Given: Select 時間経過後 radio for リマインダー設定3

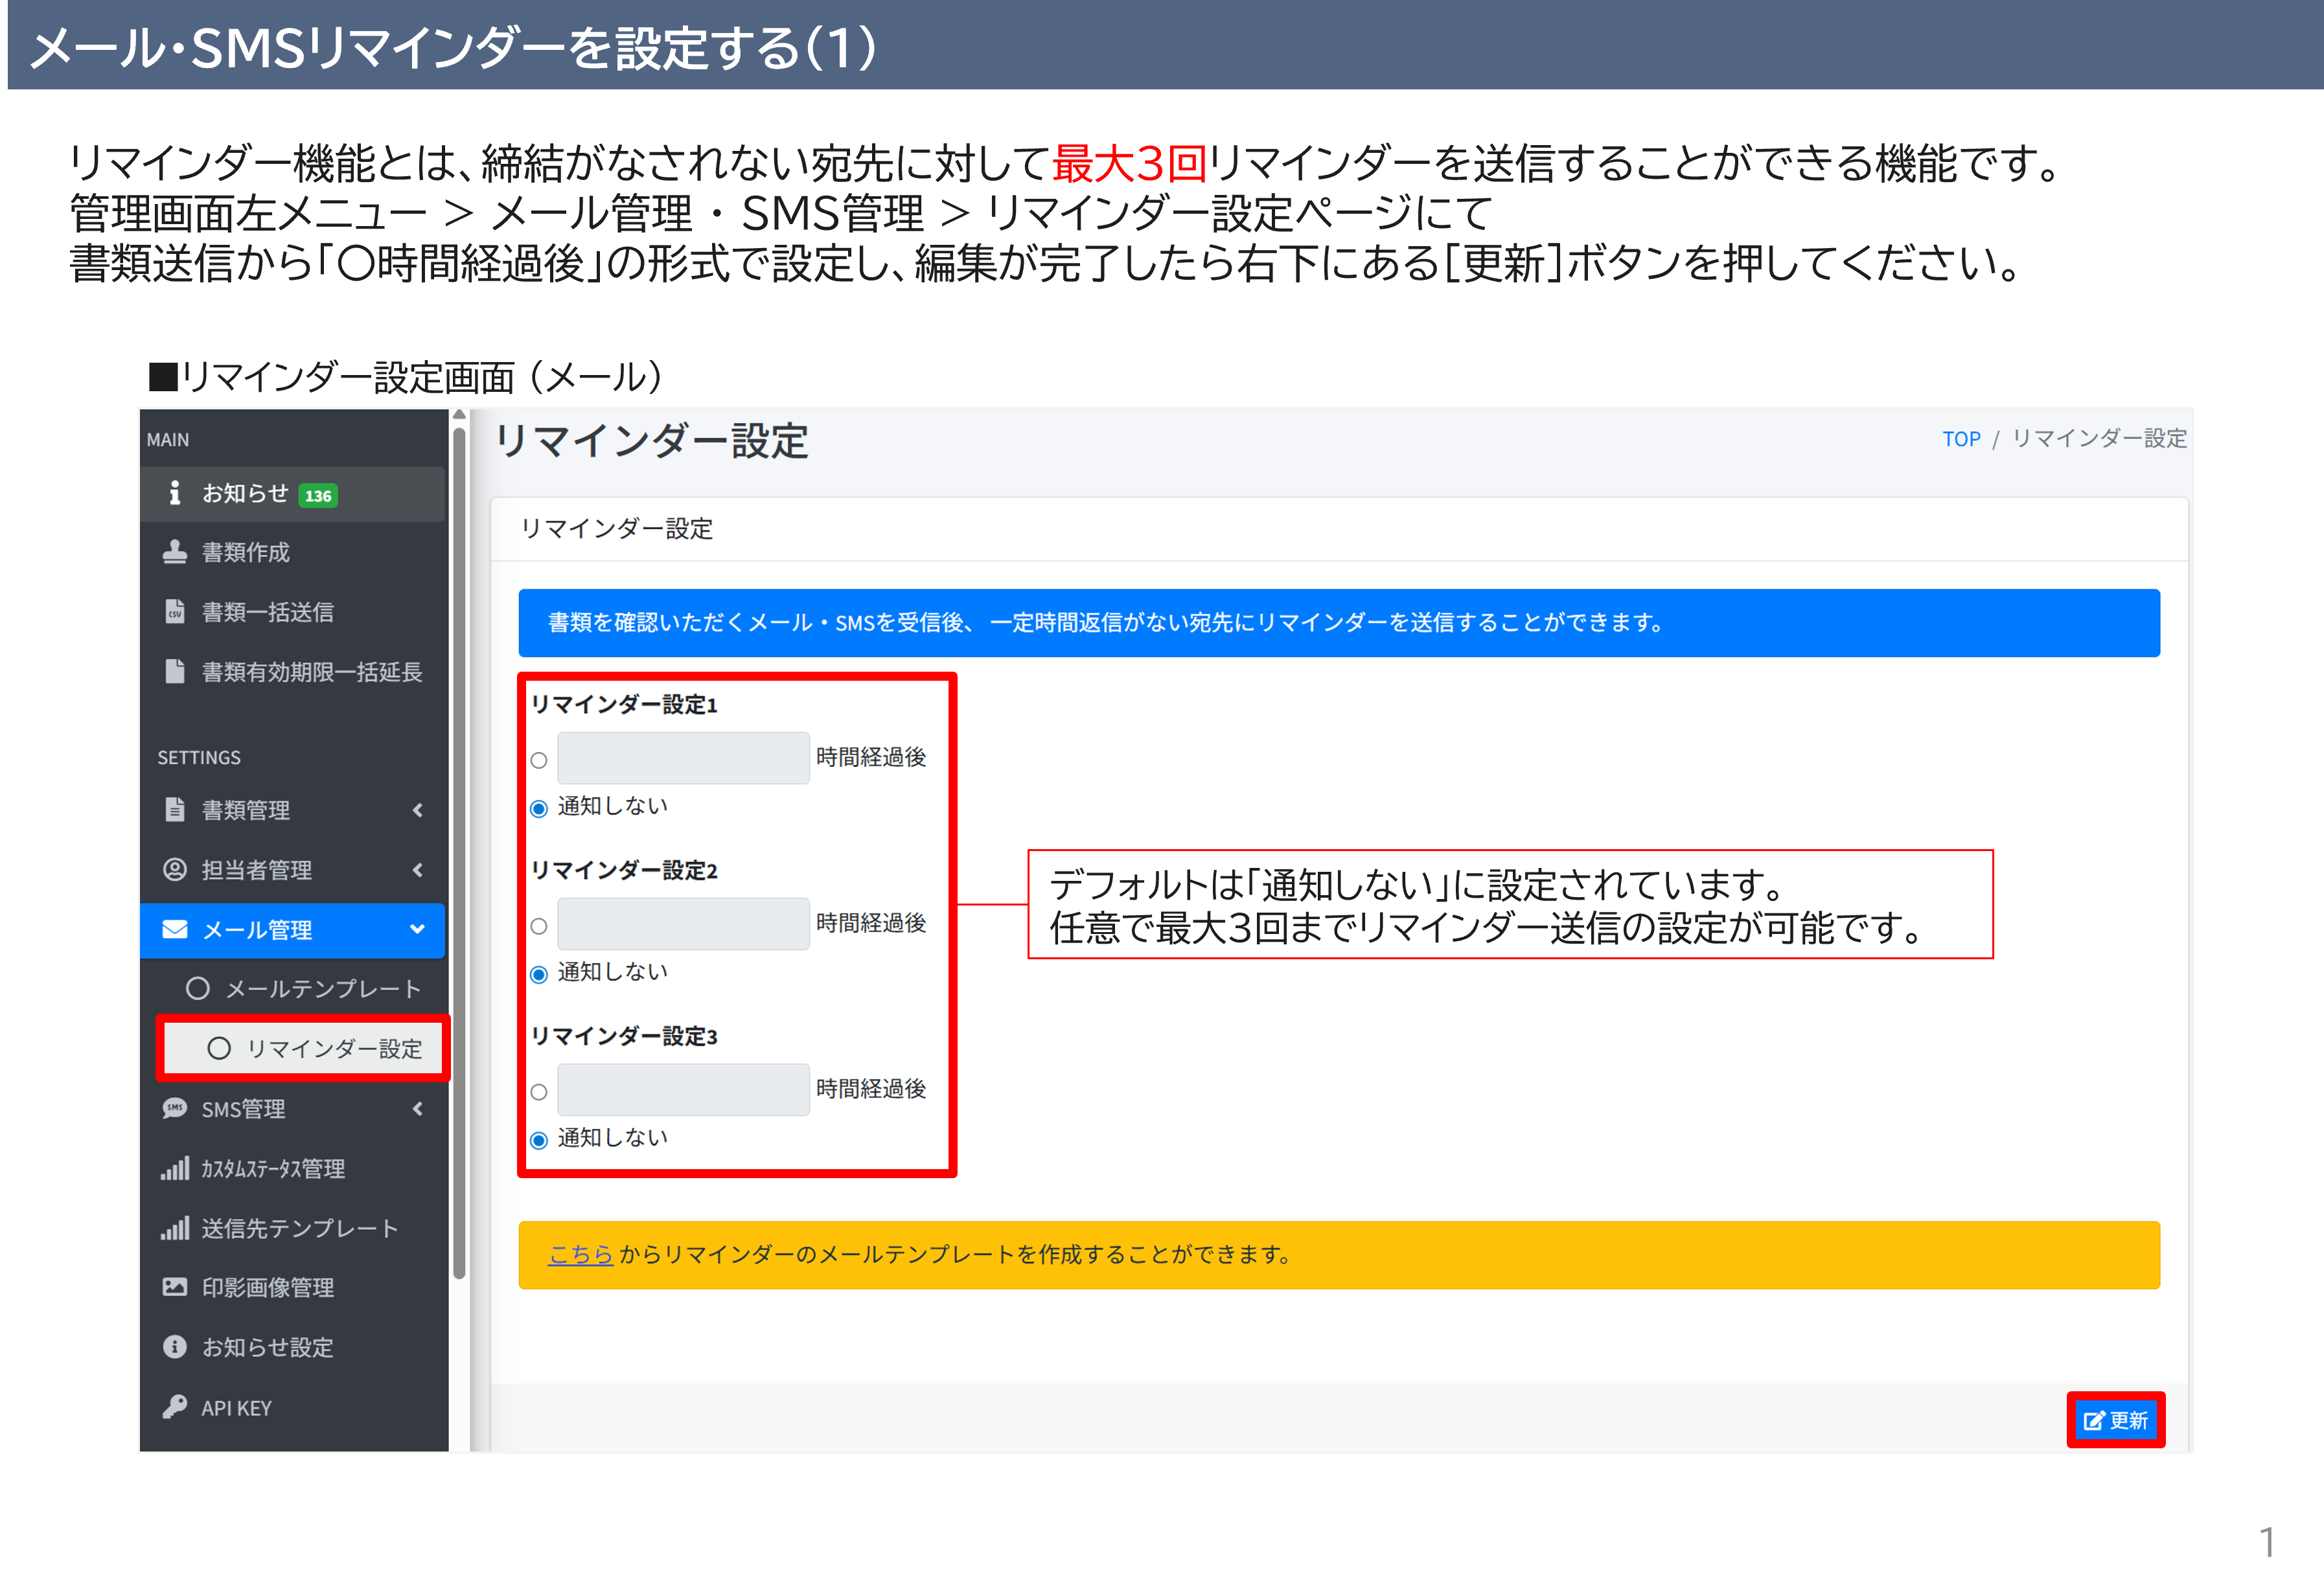Looking at the screenshot, I should 539,1092.
